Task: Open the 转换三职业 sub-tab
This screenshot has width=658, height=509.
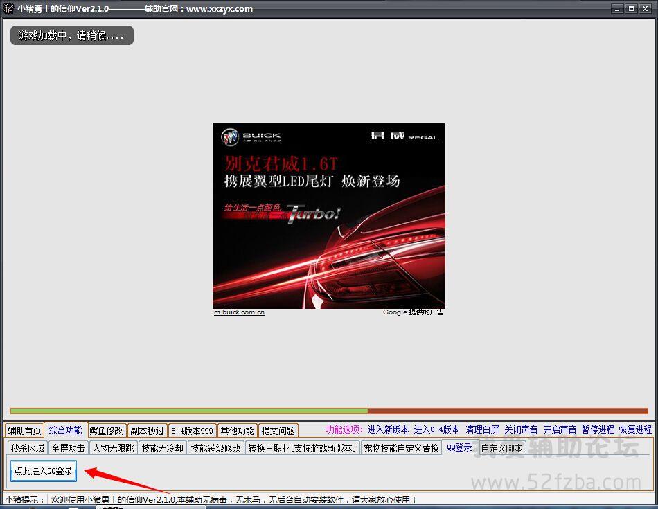Action: tap(302, 448)
